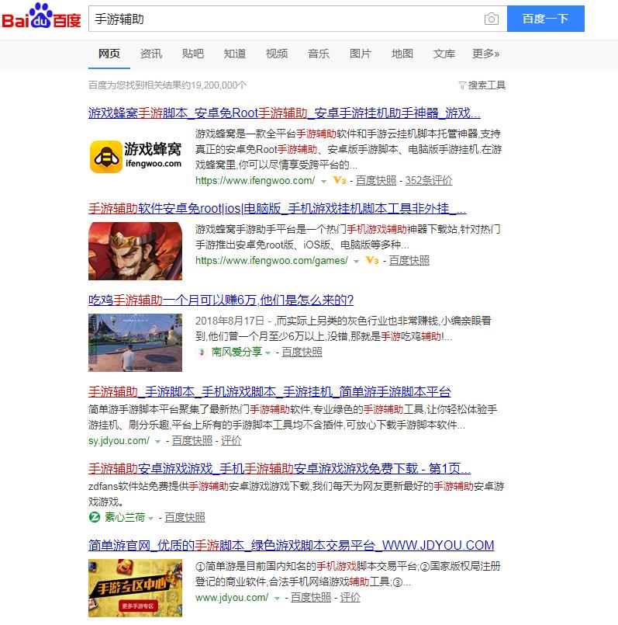The image size is (618, 625).
Task: Open 搜索工具 search tools
Action: coord(487,85)
